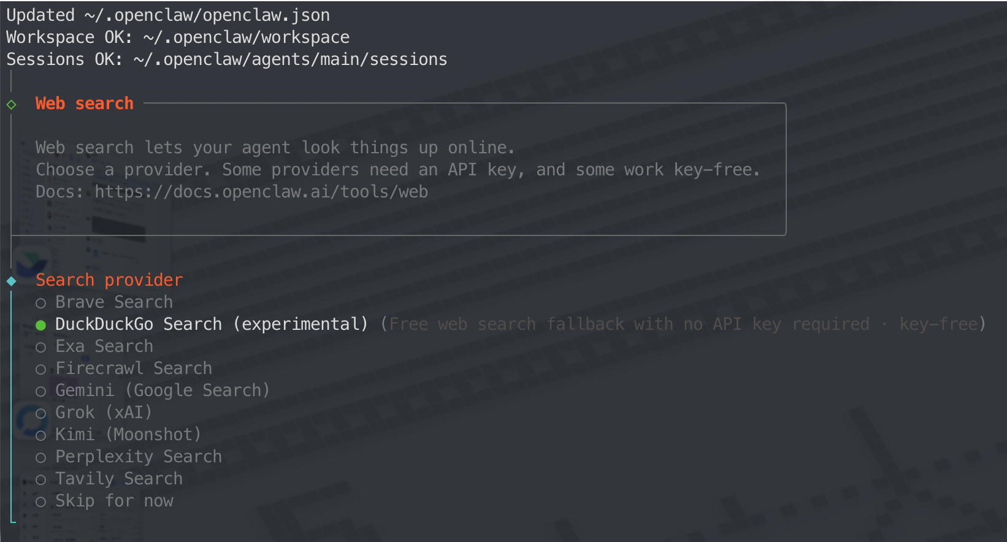Click the key-free hint text for DuckDuckGo

pyautogui.click(x=938, y=324)
